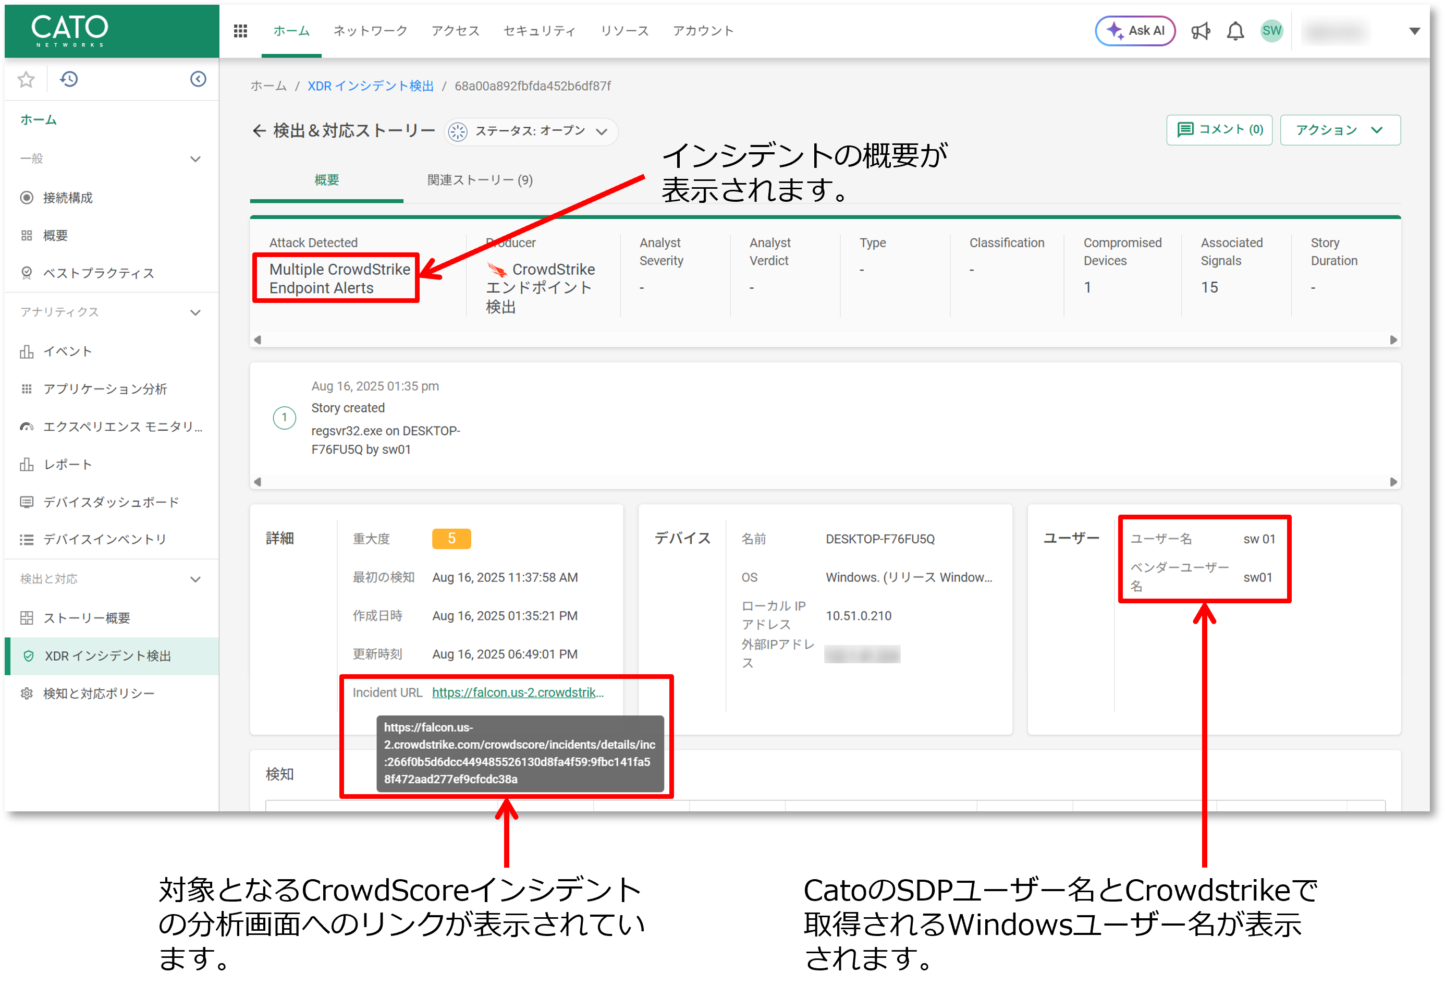This screenshot has width=1445, height=997.
Task: Open the recent history clock icon
Action: click(69, 79)
